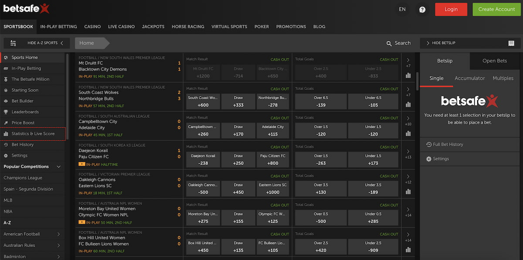Image resolution: width=523 pixels, height=260 pixels.
Task: Open the EN language selector
Action: tap(402, 10)
